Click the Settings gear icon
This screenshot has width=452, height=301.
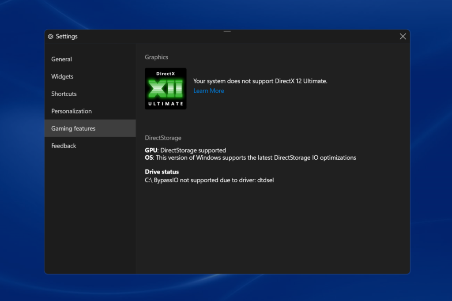50,37
